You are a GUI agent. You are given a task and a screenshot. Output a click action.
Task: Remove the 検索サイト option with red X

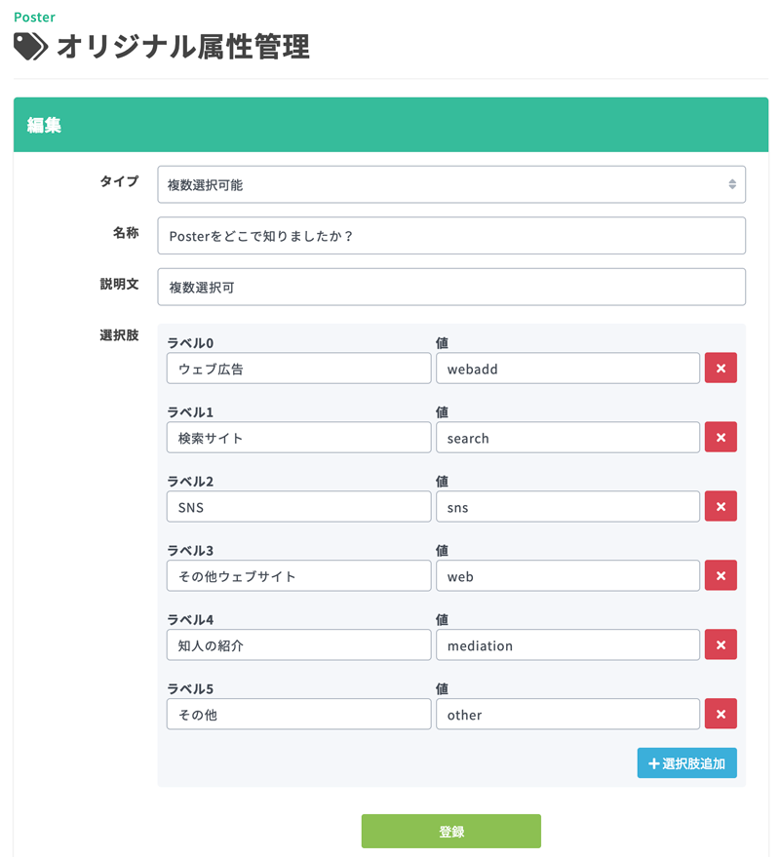[721, 437]
